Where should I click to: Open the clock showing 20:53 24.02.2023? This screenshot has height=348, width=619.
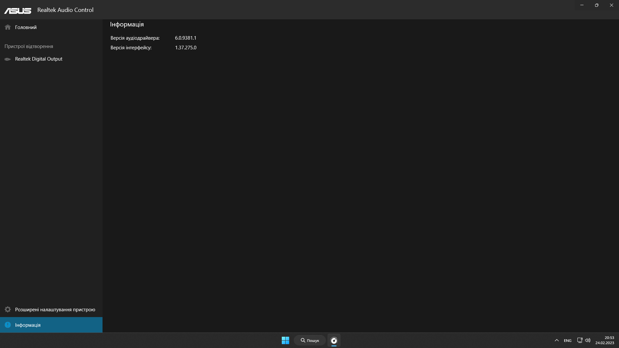604,340
